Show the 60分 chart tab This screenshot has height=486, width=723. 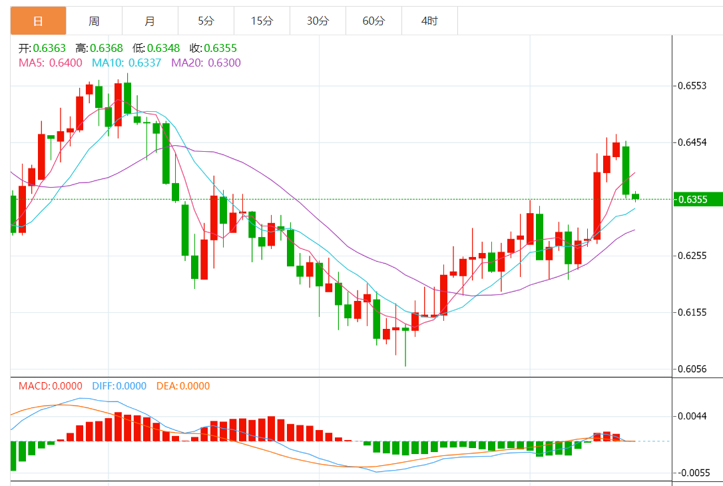[x=373, y=21]
